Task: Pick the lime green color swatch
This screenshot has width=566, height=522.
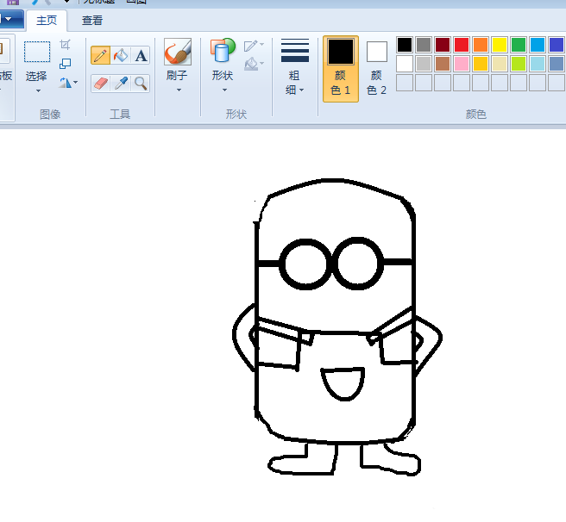Action: pyautogui.click(x=519, y=64)
